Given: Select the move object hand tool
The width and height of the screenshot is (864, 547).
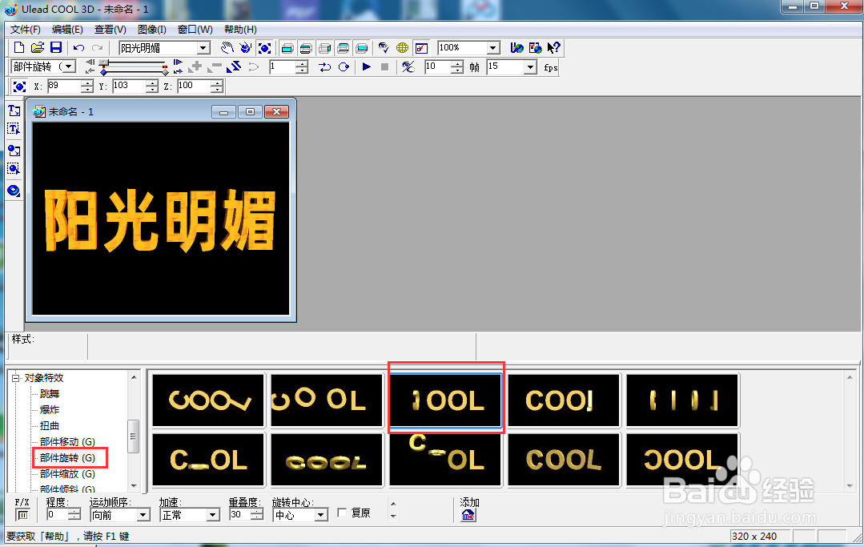Looking at the screenshot, I should 227,48.
